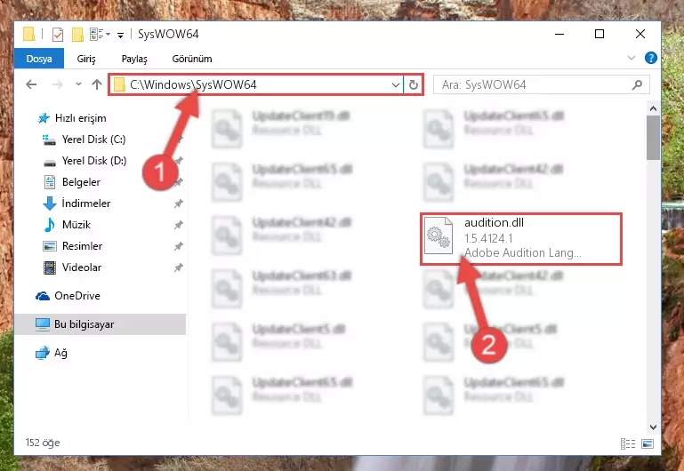Switch to the Paylaş ribbon tab
Image resolution: width=684 pixels, height=471 pixels.
point(134,59)
